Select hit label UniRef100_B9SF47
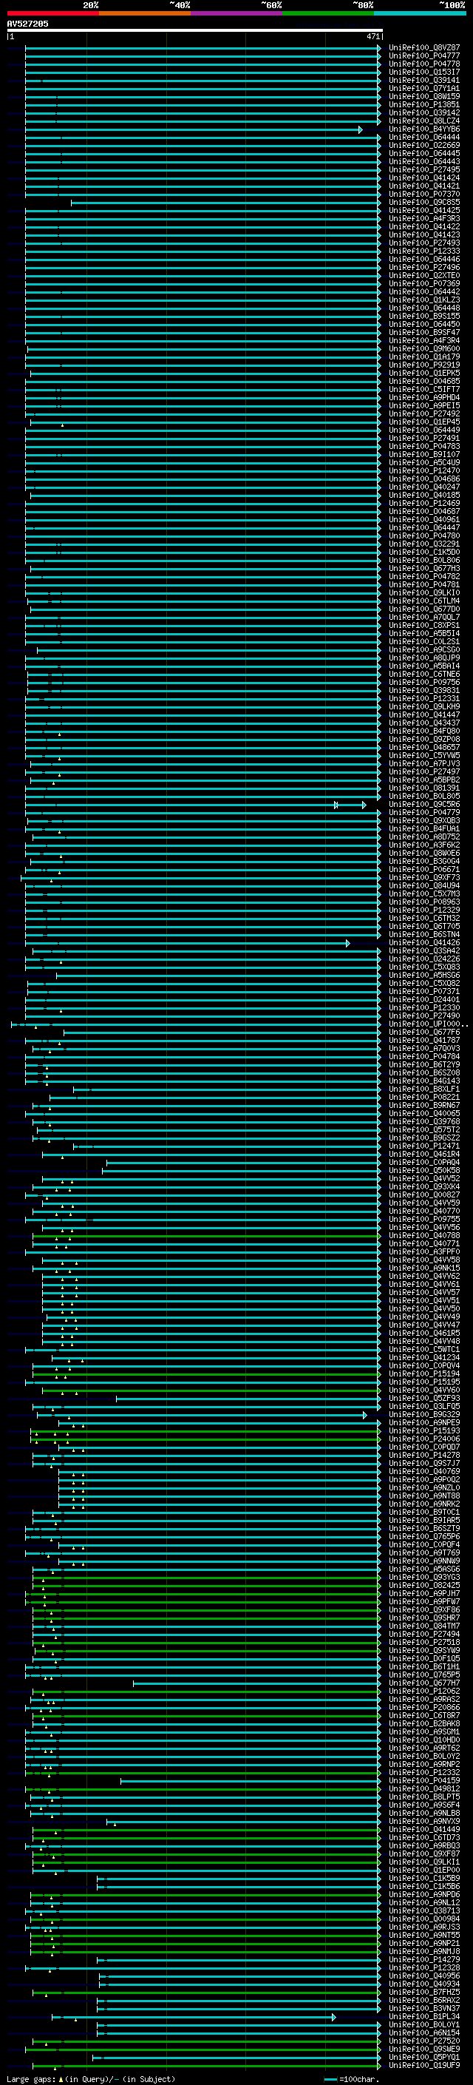This screenshot has width=473, height=2085. pos(424,333)
